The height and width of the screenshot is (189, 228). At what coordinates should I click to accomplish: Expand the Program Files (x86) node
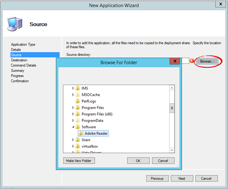(73, 114)
